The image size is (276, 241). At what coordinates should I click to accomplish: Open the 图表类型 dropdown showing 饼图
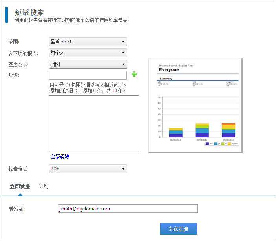[x=88, y=64]
